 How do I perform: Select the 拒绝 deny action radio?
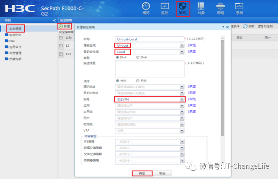[x=138, y=81]
